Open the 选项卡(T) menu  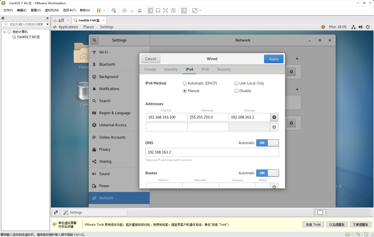tap(69, 10)
